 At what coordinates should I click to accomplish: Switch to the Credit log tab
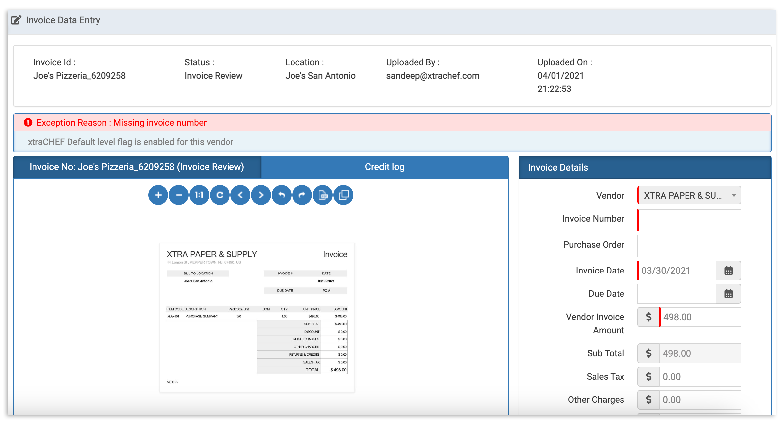[384, 167]
